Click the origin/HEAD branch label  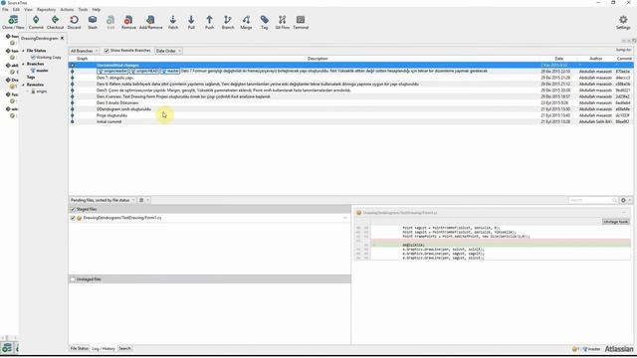[144, 71]
